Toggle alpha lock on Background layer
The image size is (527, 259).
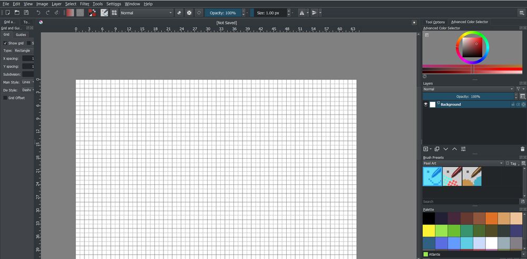coord(524,105)
